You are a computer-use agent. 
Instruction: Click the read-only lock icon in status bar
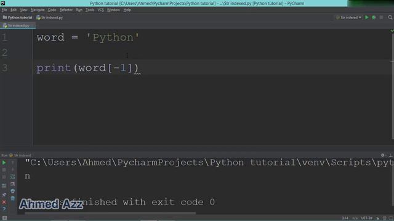377,219
